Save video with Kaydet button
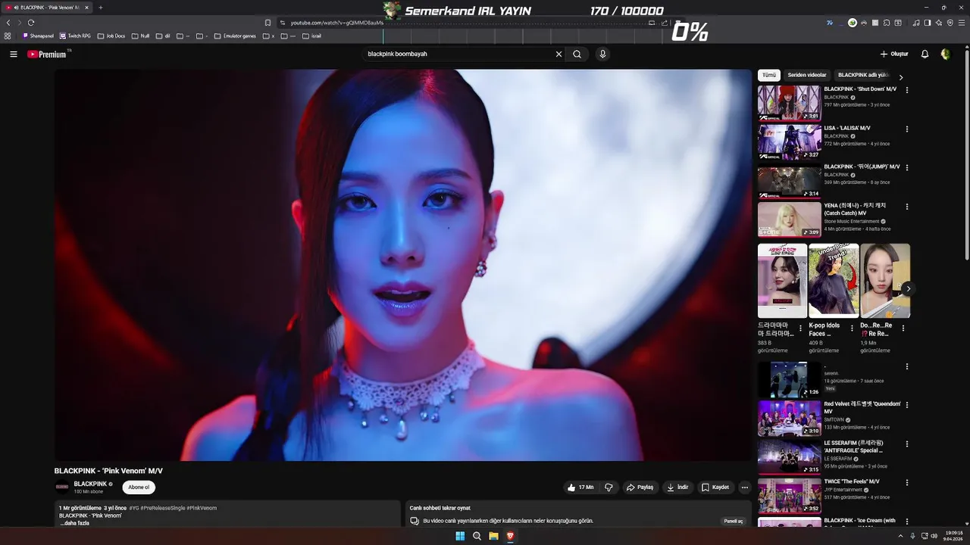Viewport: 970px width, 545px height. [715, 487]
